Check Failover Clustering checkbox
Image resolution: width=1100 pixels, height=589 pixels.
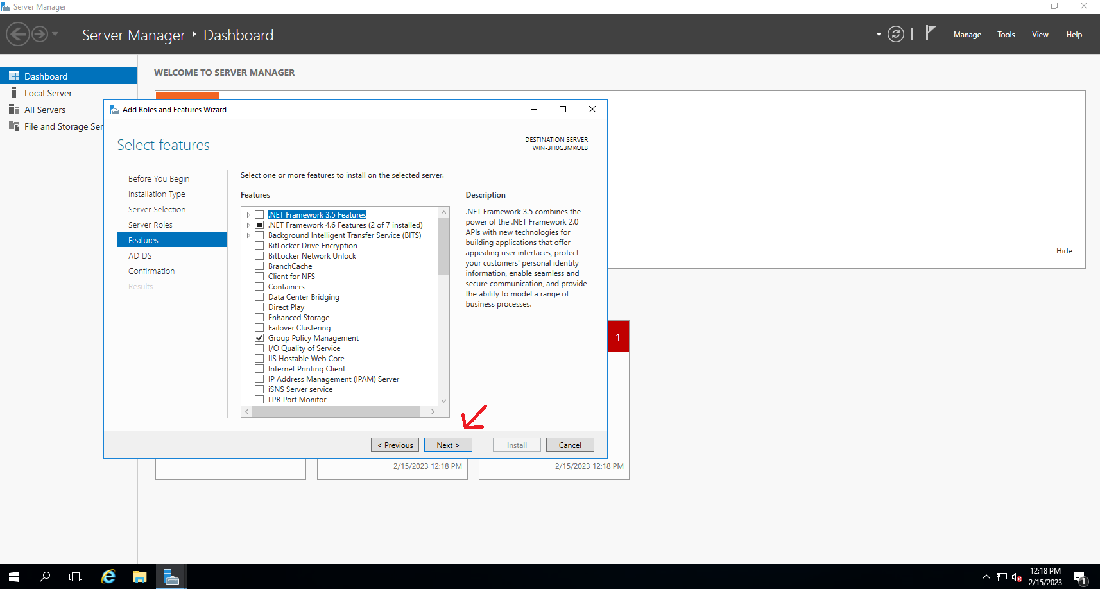tap(259, 328)
